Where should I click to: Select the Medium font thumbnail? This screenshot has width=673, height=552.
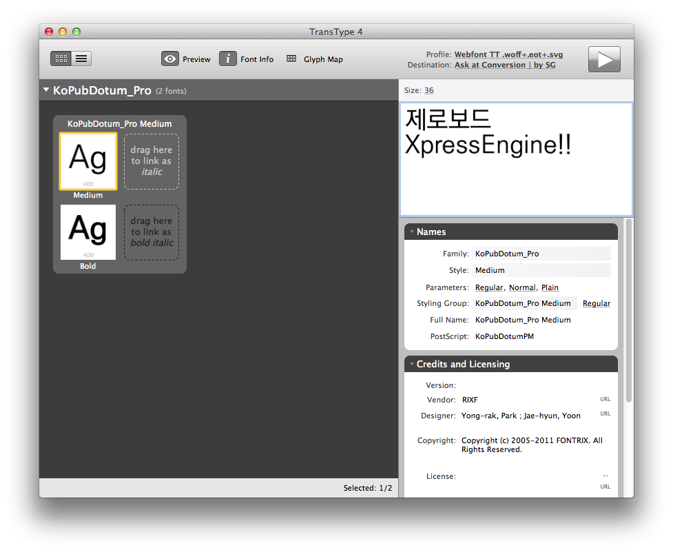coord(87,161)
